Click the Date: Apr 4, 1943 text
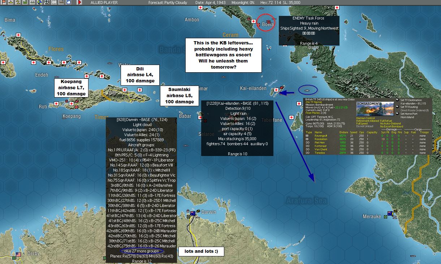 pos(211,3)
